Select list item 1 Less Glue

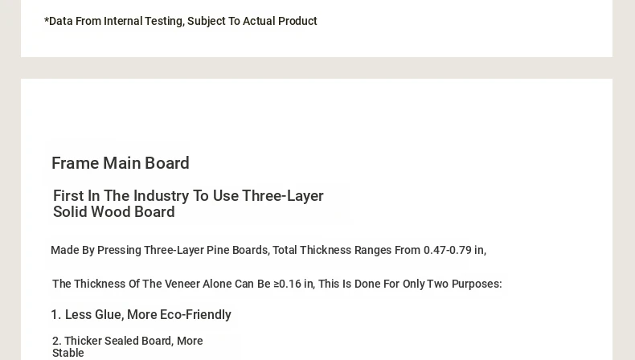point(141,315)
